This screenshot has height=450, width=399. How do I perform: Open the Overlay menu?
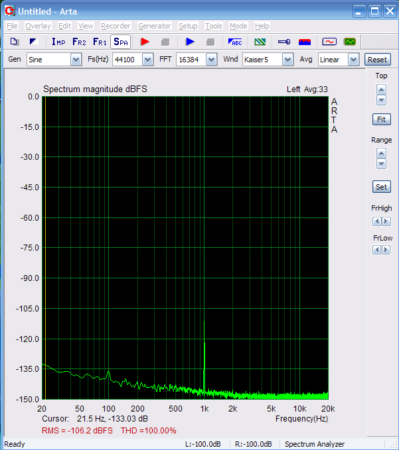point(38,26)
